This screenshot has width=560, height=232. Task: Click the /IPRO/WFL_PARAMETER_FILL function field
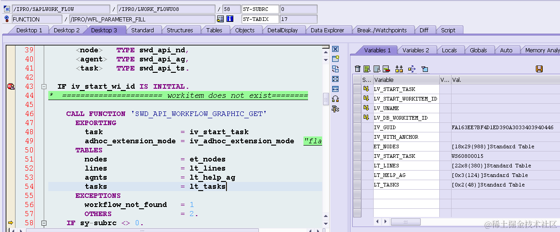tap(142, 19)
